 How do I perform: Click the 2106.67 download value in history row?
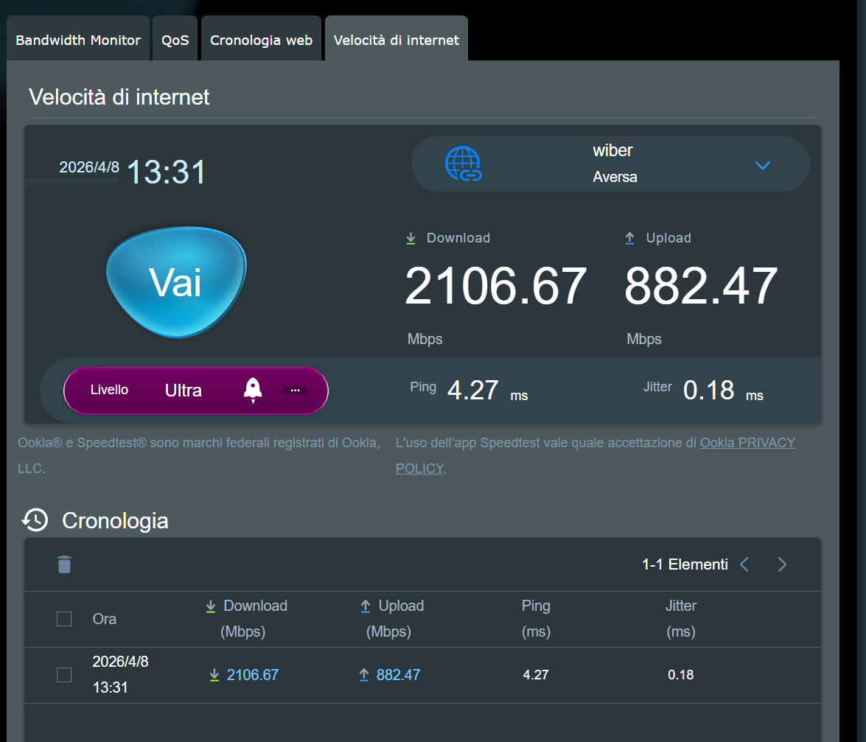coord(252,675)
